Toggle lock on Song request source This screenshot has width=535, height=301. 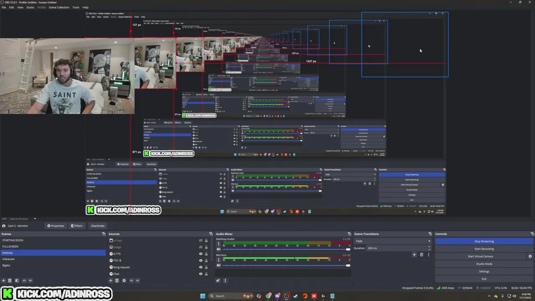(x=206, y=267)
